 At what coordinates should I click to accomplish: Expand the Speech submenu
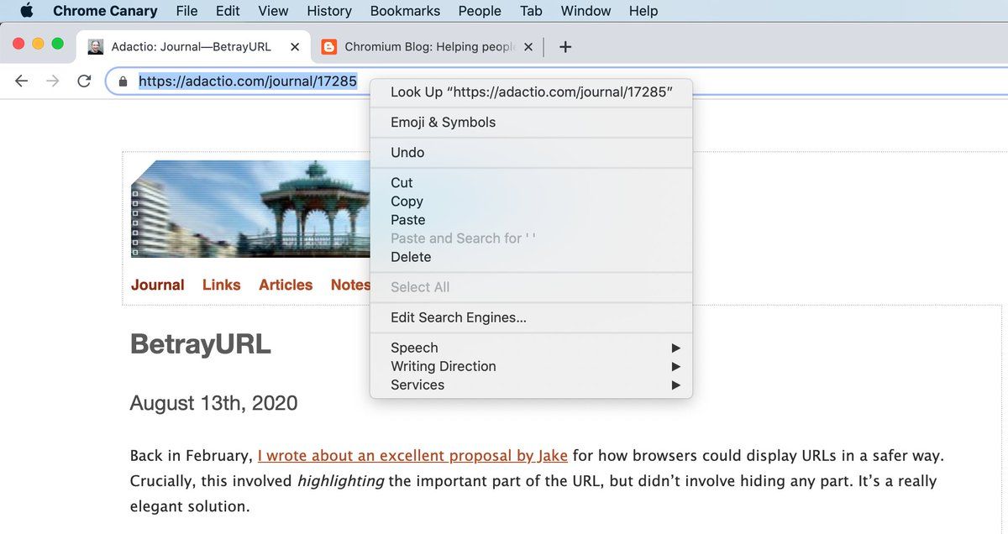pos(531,348)
